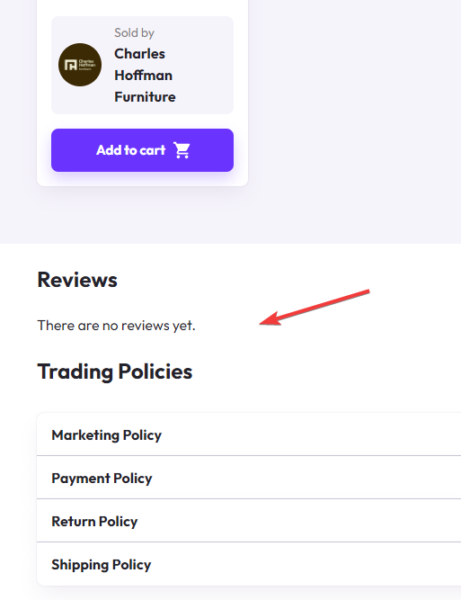This screenshot has height=600, width=461.
Task: Click the tail end of red arrow
Action: (367, 292)
